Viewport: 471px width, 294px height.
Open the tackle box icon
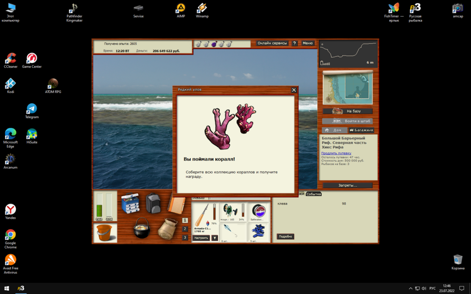tap(130, 204)
